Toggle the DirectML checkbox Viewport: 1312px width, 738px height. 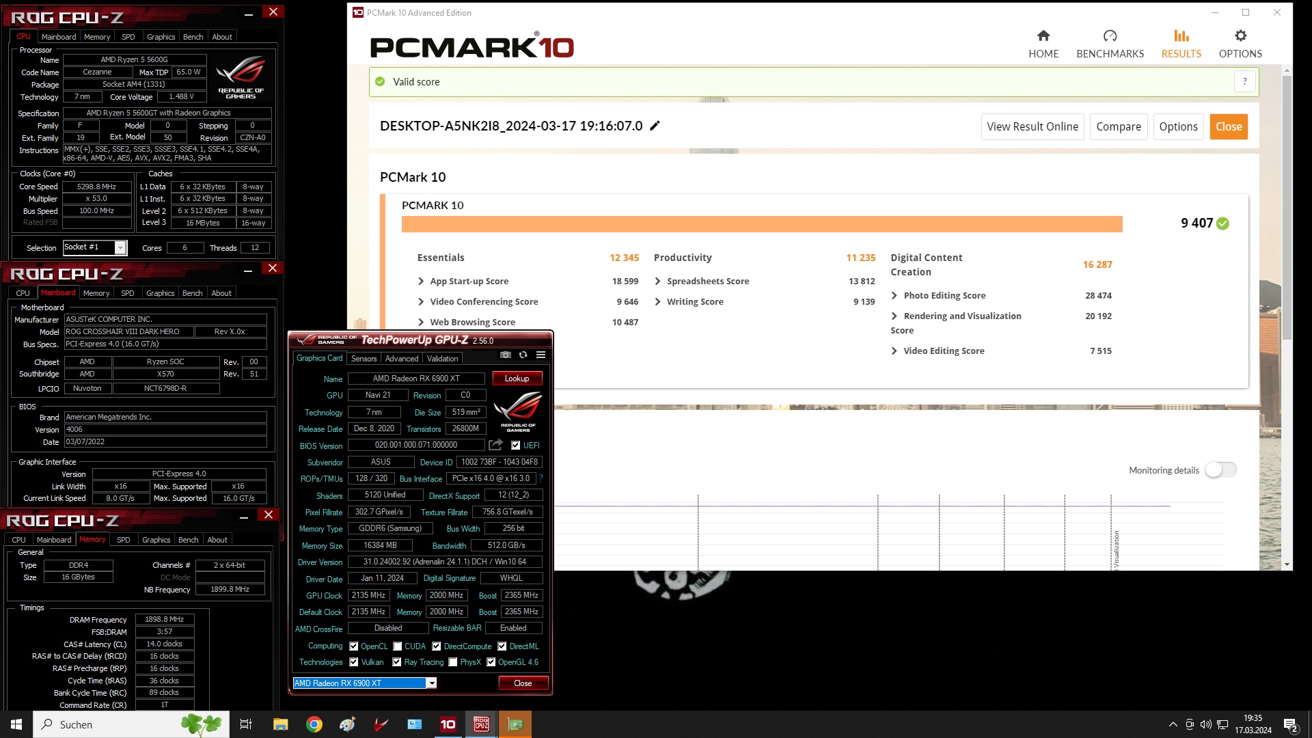point(502,646)
